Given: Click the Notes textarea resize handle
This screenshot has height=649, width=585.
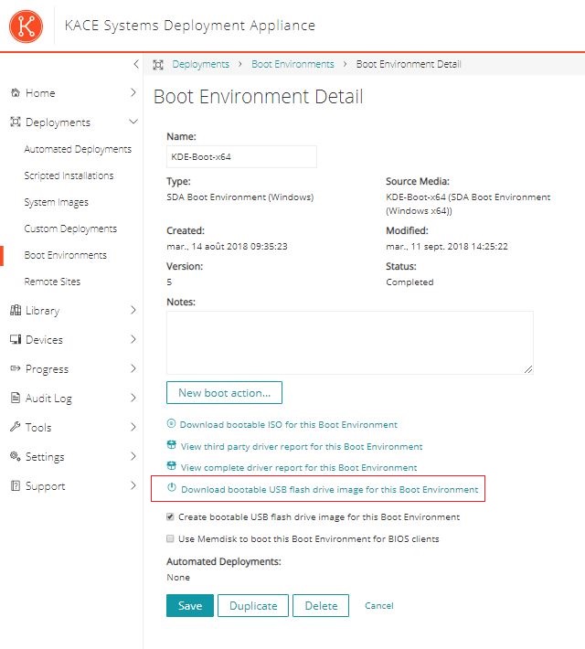Looking at the screenshot, I should (x=528, y=369).
